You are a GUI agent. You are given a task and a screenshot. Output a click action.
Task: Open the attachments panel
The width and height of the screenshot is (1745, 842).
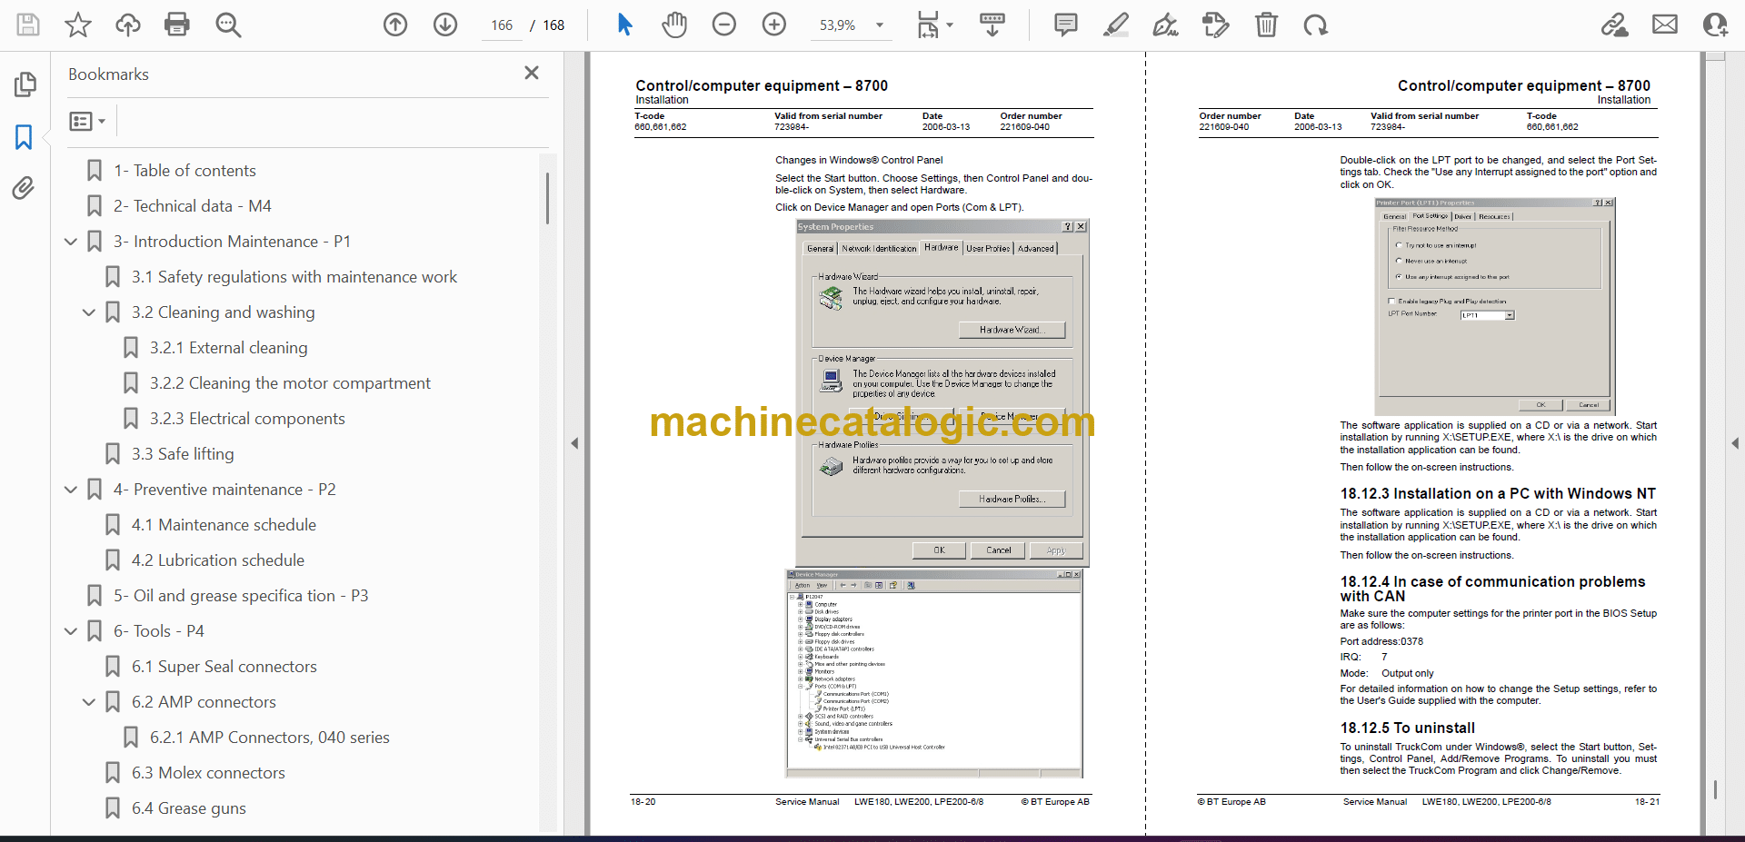click(x=25, y=188)
